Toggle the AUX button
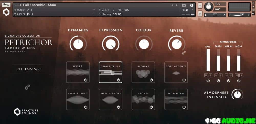 (x=253, y=10)
